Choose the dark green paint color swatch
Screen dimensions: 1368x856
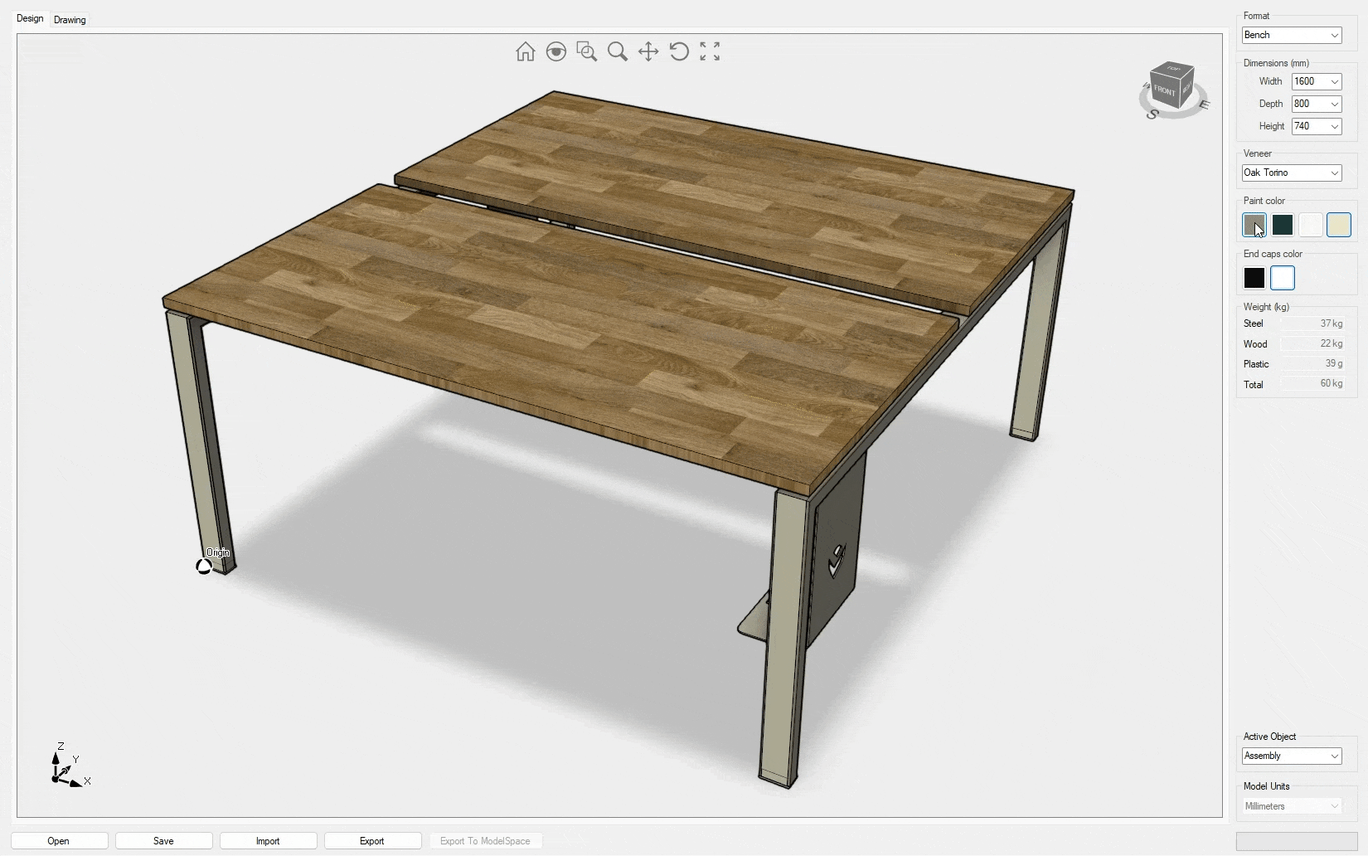tap(1283, 225)
